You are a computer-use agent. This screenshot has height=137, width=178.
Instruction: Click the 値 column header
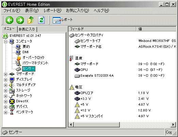pos(156,29)
